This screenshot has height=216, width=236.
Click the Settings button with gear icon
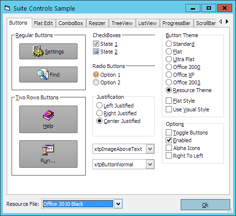point(48,52)
